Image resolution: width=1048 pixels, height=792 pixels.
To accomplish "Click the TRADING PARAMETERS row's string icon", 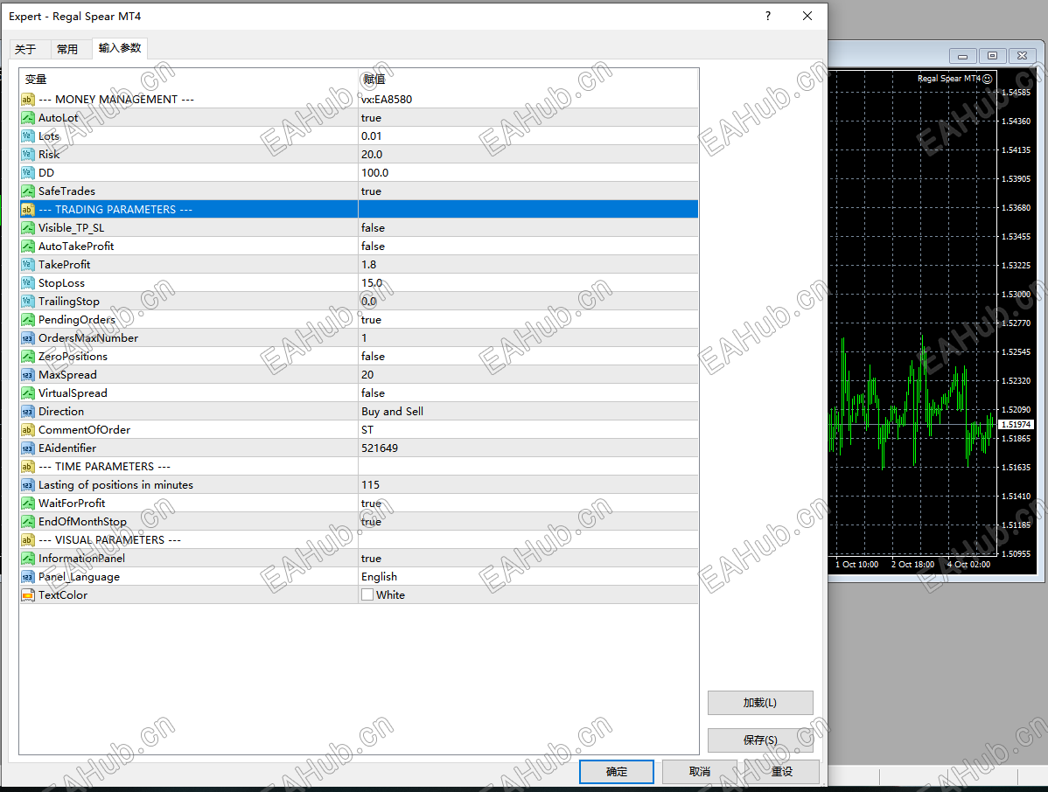I will 27,210.
